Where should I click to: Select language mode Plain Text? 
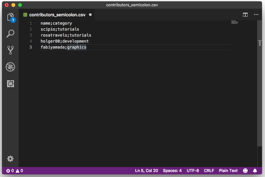point(228,171)
